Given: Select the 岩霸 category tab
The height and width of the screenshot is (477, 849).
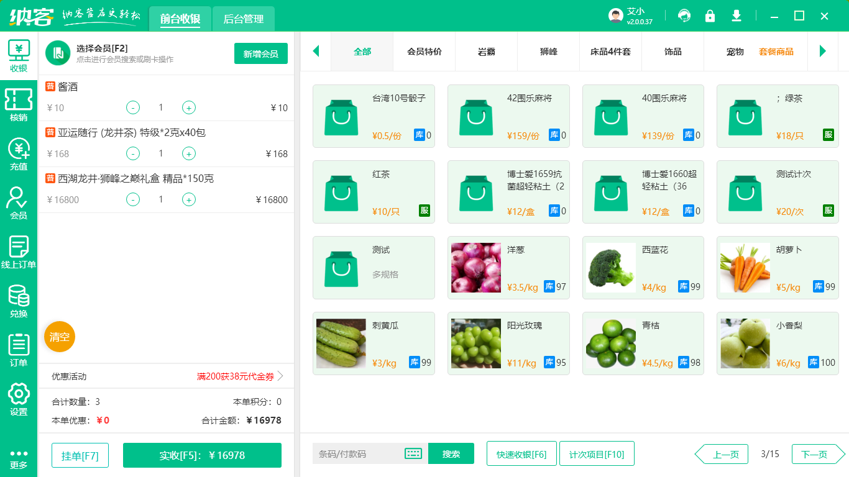Looking at the screenshot, I should (x=487, y=52).
